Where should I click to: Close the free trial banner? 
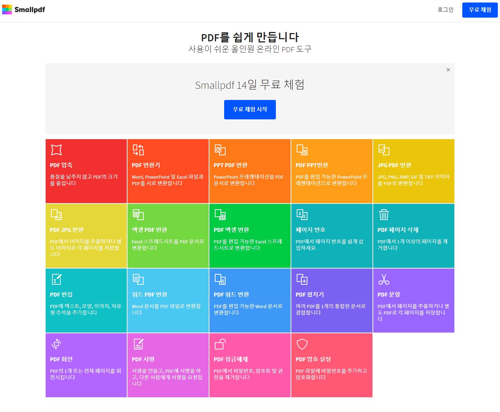pyautogui.click(x=448, y=70)
